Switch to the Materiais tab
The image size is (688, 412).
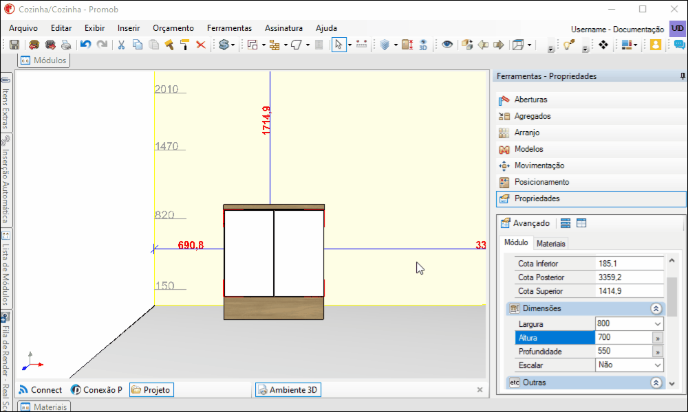tap(550, 244)
